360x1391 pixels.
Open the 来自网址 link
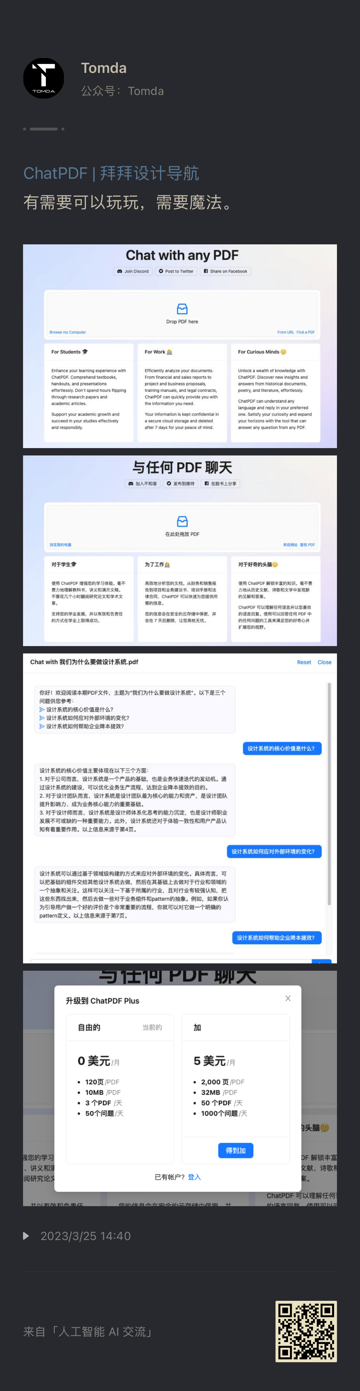290,545
